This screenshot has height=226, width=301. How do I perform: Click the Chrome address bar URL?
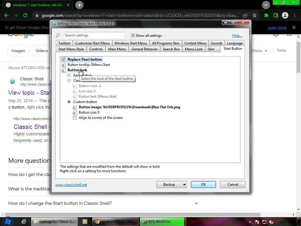(x=140, y=15)
